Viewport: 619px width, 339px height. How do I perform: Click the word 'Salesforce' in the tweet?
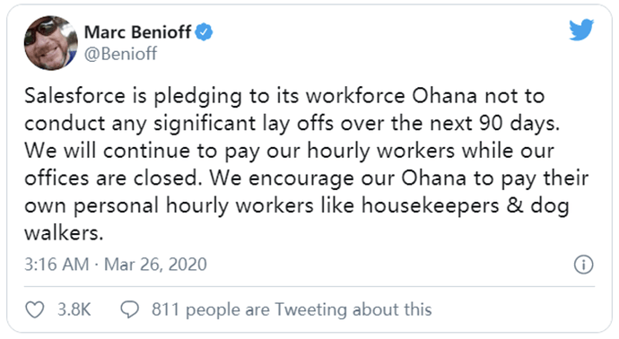coord(74,96)
